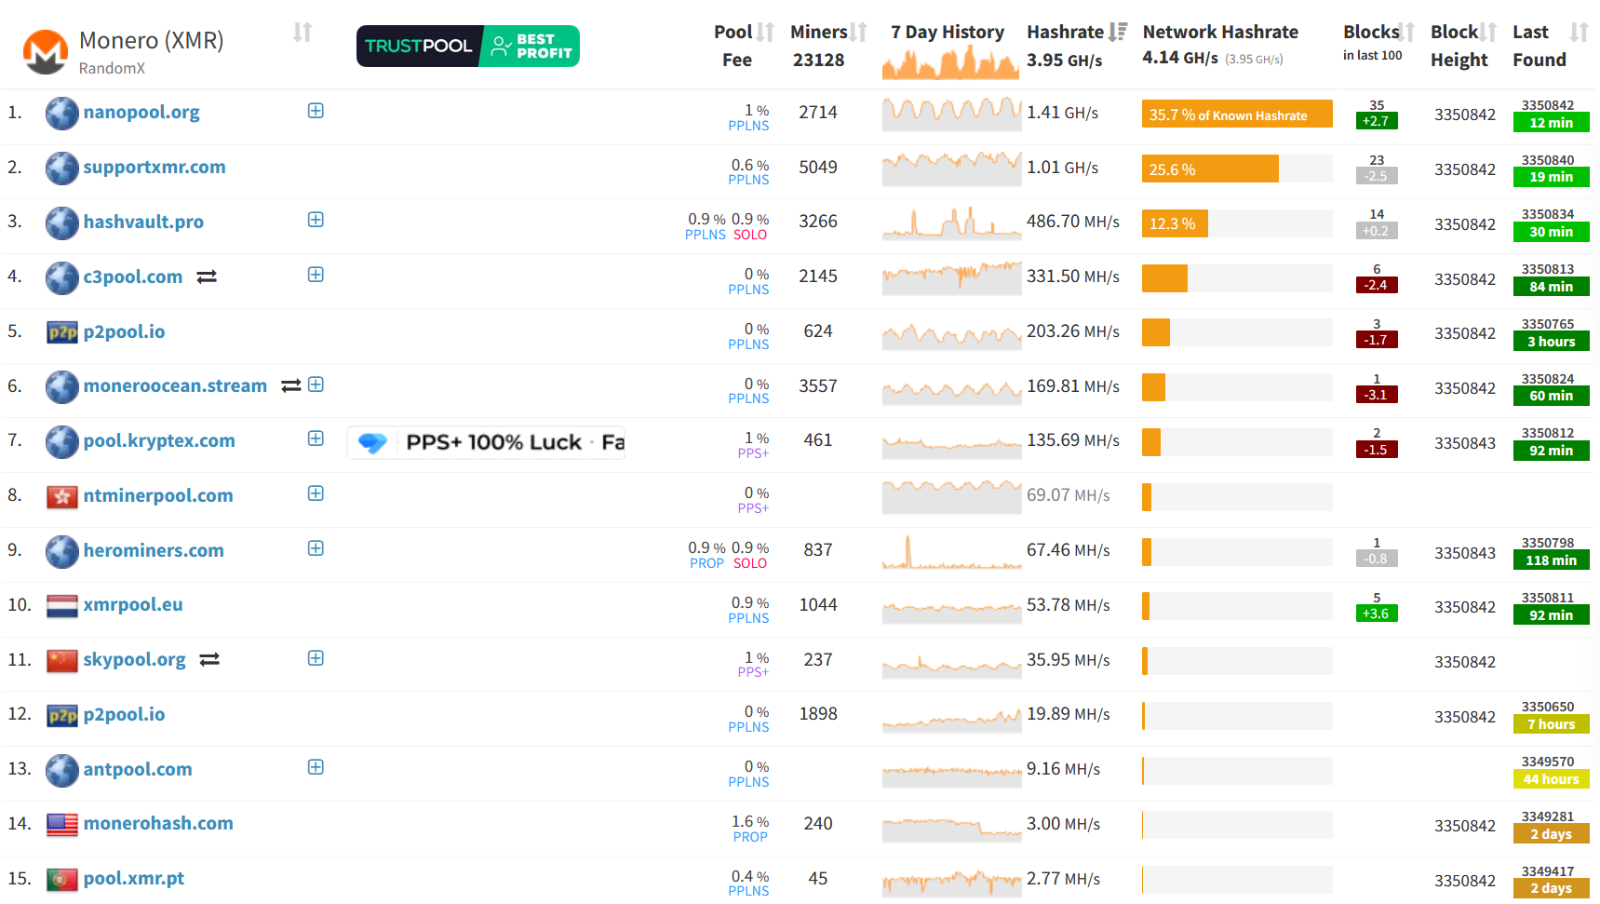1600x904 pixels.
Task: Expand hashvault.pro details plus box
Action: pos(316,220)
